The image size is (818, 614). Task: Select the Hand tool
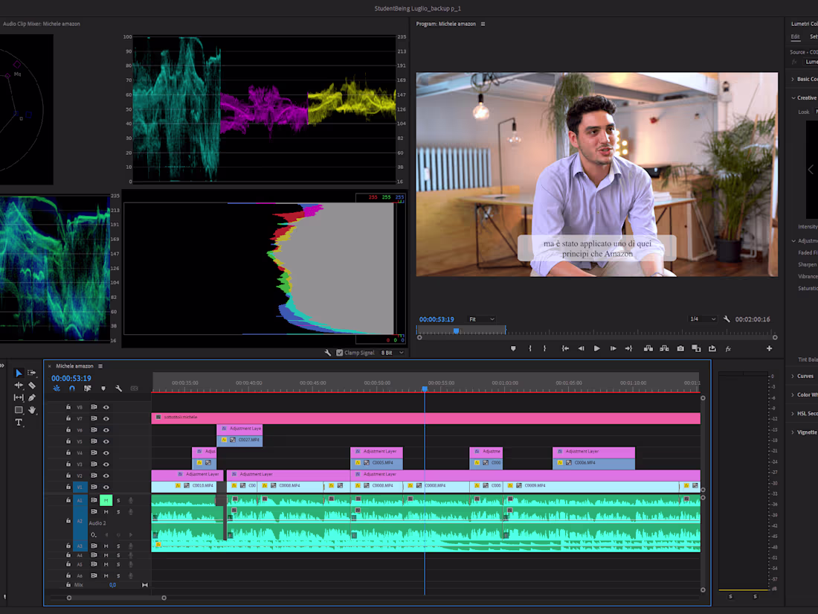33,410
